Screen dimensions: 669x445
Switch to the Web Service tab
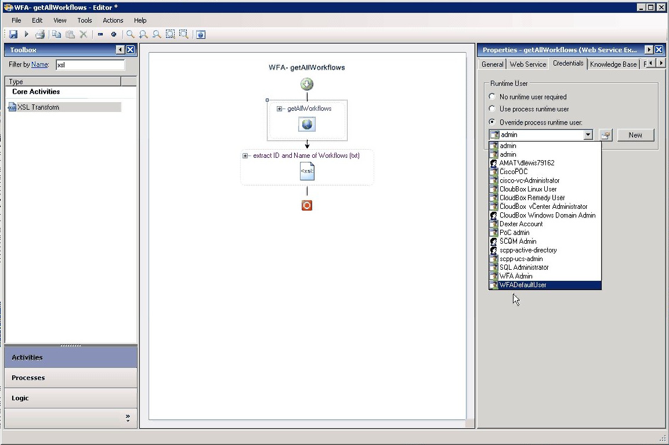[x=527, y=64]
